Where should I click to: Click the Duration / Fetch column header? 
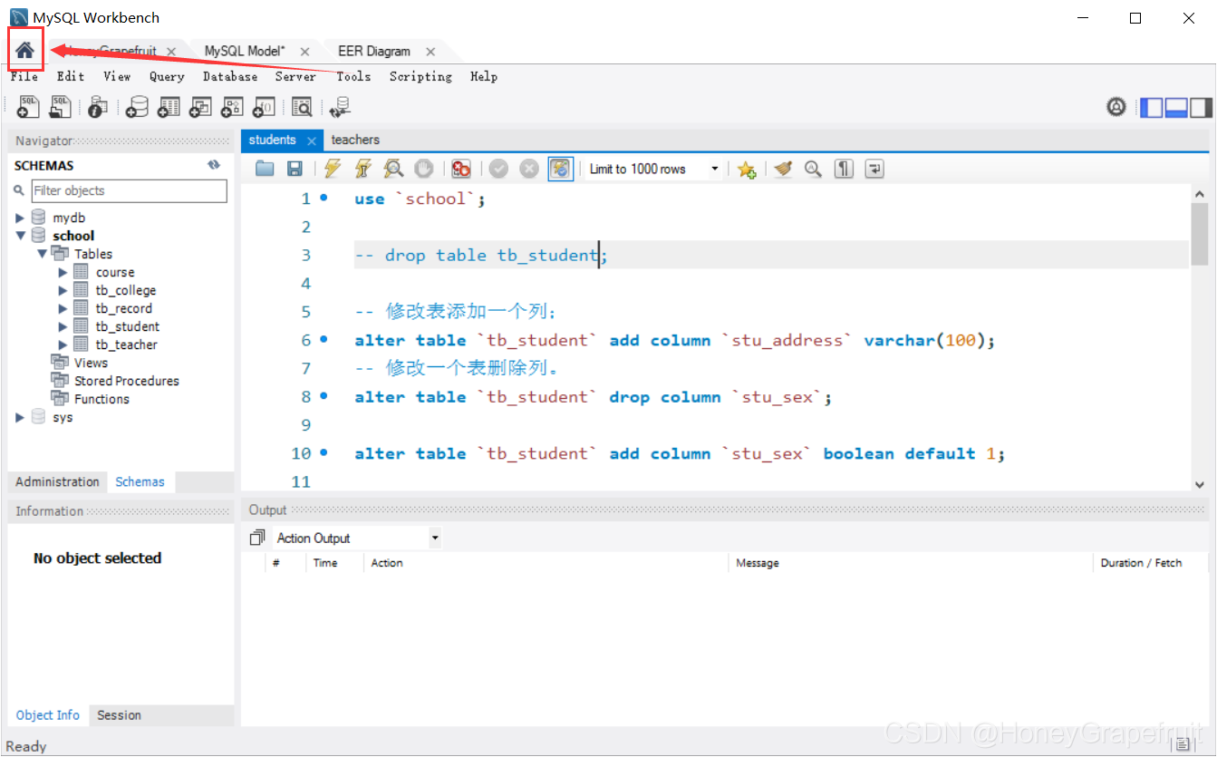1141,563
